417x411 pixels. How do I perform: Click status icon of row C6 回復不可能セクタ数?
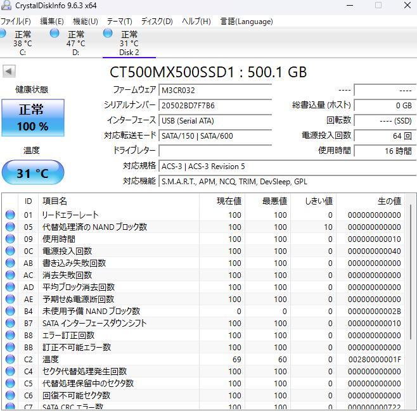[x=10, y=395]
